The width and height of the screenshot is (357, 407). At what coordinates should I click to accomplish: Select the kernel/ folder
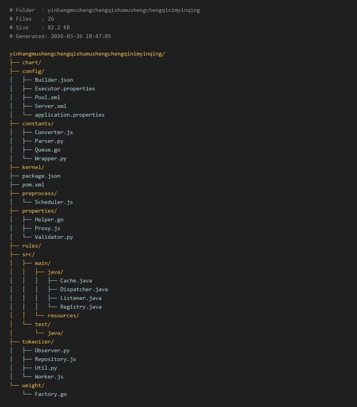click(33, 167)
